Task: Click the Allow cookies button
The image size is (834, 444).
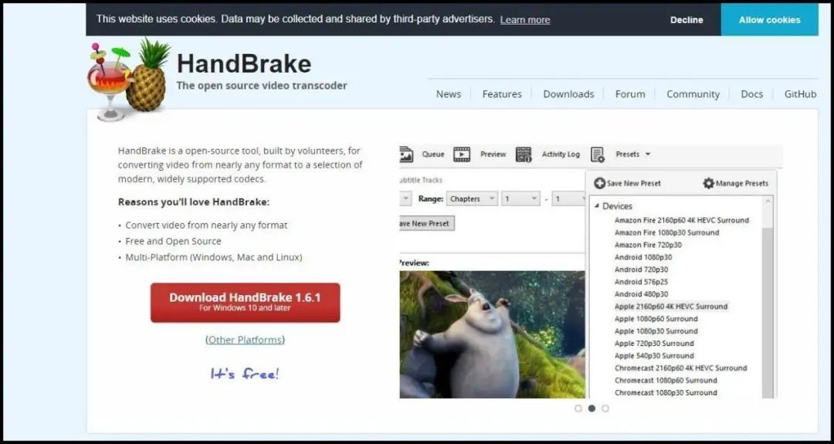Action: [x=770, y=19]
